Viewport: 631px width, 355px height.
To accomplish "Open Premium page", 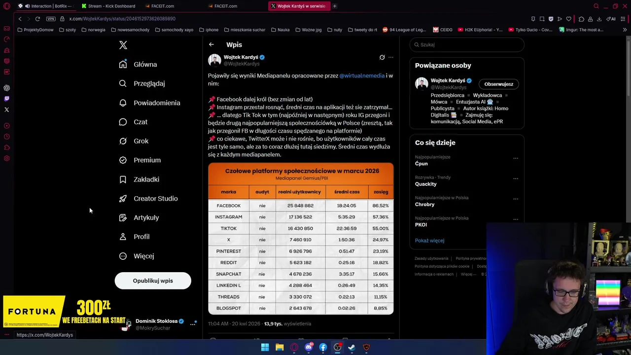I will [140, 160].
